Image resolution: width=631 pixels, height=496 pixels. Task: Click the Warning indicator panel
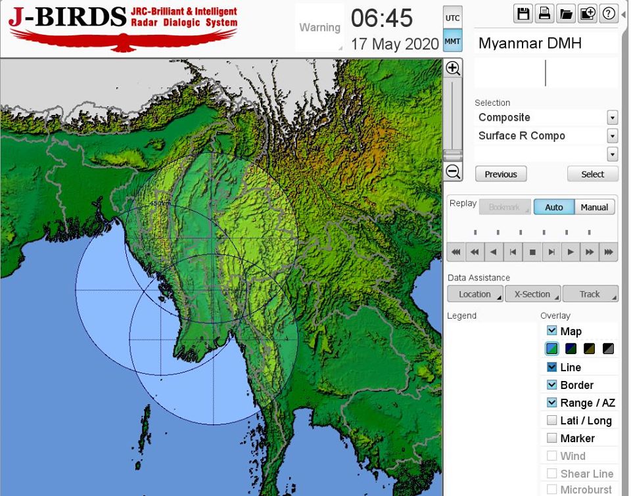tap(319, 28)
